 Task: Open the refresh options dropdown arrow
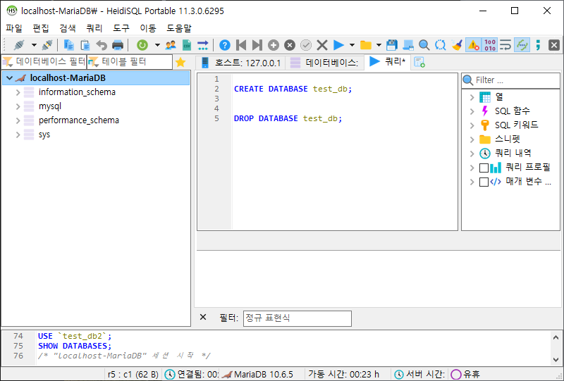click(157, 45)
